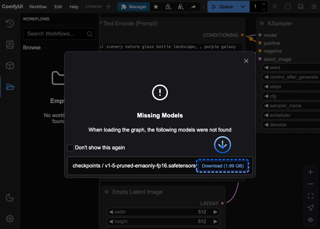Viewport: 320px width, 229px height.
Task: Click the share arrow icon
Action: [193, 7]
